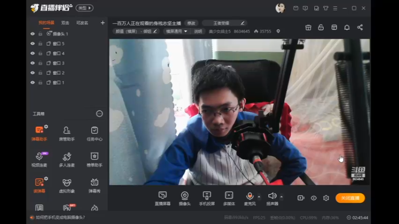Share the stream with share icon
Viewport: 399px width, 224px height.
360,27
